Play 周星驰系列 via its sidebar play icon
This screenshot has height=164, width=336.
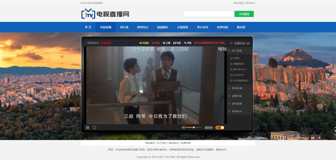click(x=231, y=64)
